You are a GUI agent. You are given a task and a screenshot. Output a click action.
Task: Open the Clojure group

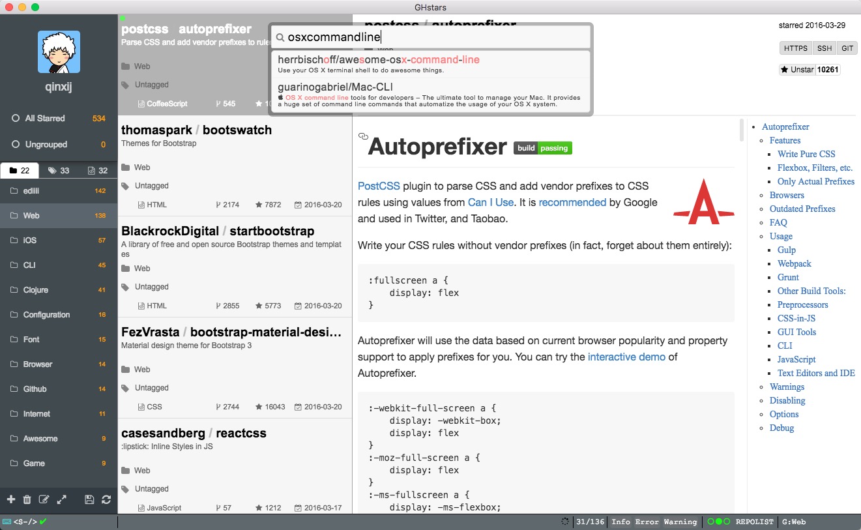point(59,290)
